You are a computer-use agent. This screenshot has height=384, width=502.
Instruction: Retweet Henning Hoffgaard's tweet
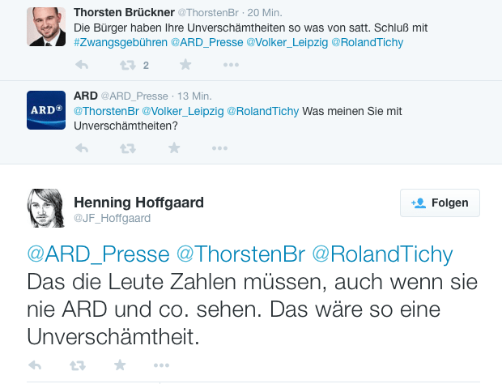pyautogui.click(x=78, y=365)
